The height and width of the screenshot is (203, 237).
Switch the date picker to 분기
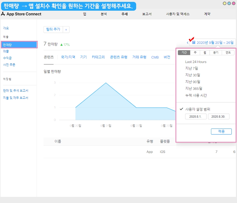[216, 53]
